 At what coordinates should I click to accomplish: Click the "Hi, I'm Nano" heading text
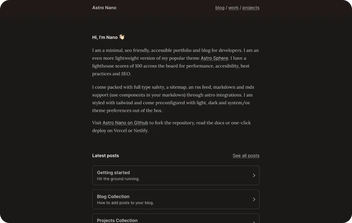pyautogui.click(x=105, y=37)
